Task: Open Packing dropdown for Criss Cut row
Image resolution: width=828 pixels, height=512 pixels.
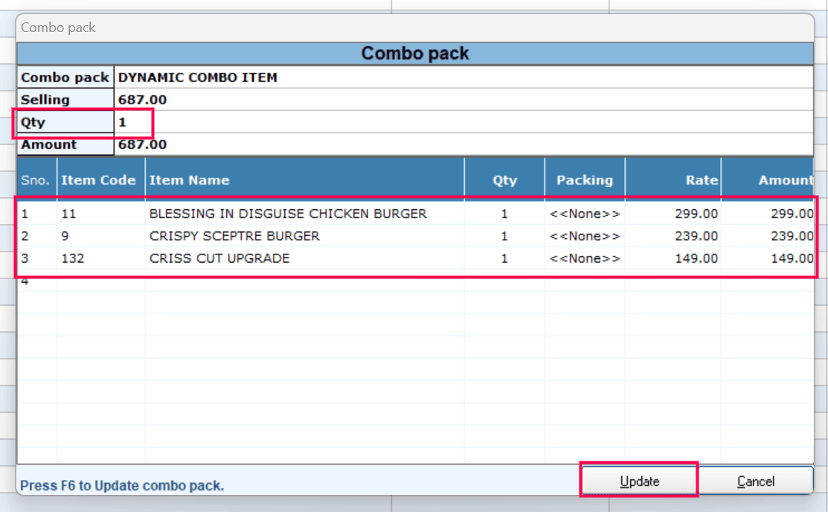Action: (585, 258)
